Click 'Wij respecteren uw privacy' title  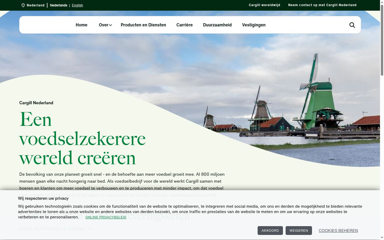(43, 198)
